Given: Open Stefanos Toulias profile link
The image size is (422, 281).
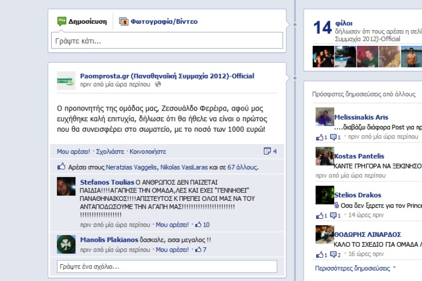Looking at the screenshot, I should pos(107,182).
